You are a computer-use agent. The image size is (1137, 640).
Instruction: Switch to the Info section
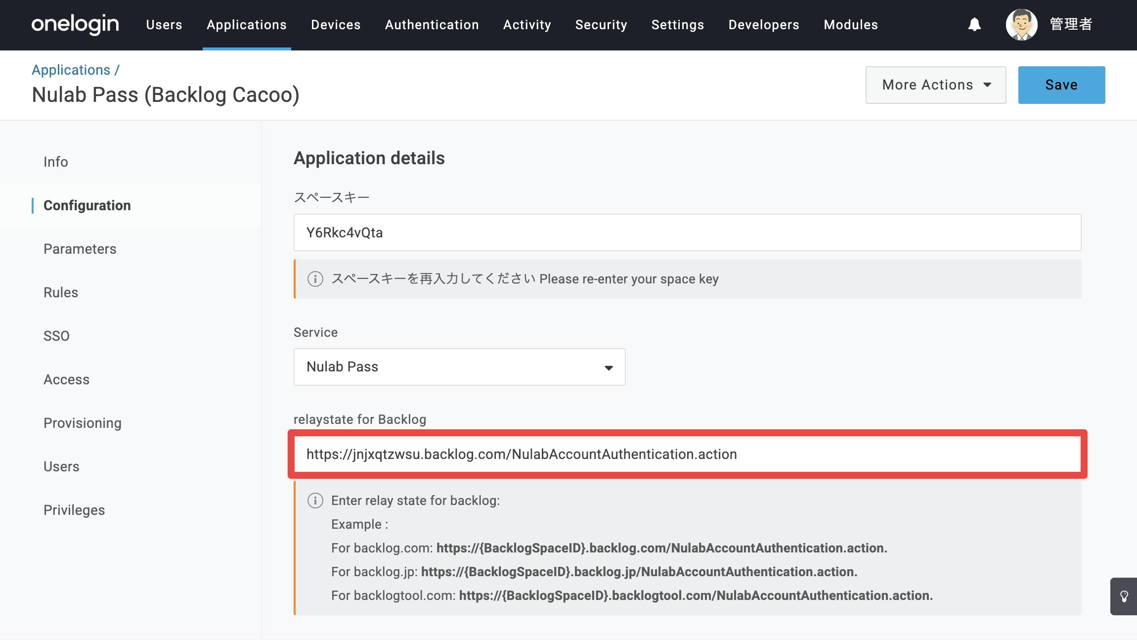56,162
